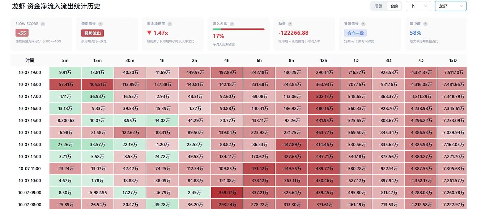
Task: Click the 7D column header
Action: point(421,60)
